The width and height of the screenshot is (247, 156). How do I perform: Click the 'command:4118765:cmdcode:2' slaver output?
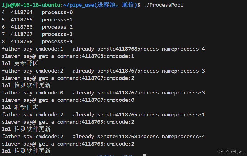pos(96,122)
